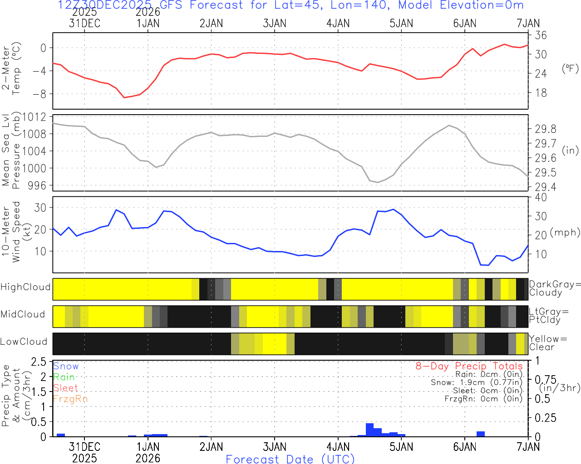Click the 'MidCloud' row label
Viewport: 581px width, 464px height.
(x=23, y=314)
